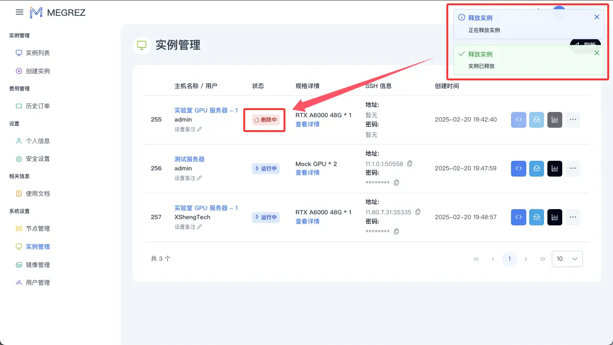Copy the SSH address of instance 256
The image size is (613, 345).
(x=409, y=163)
